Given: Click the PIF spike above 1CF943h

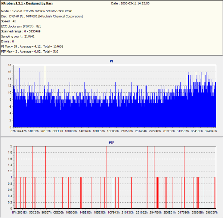Looking at the screenshot, I should tap(113, 193).
